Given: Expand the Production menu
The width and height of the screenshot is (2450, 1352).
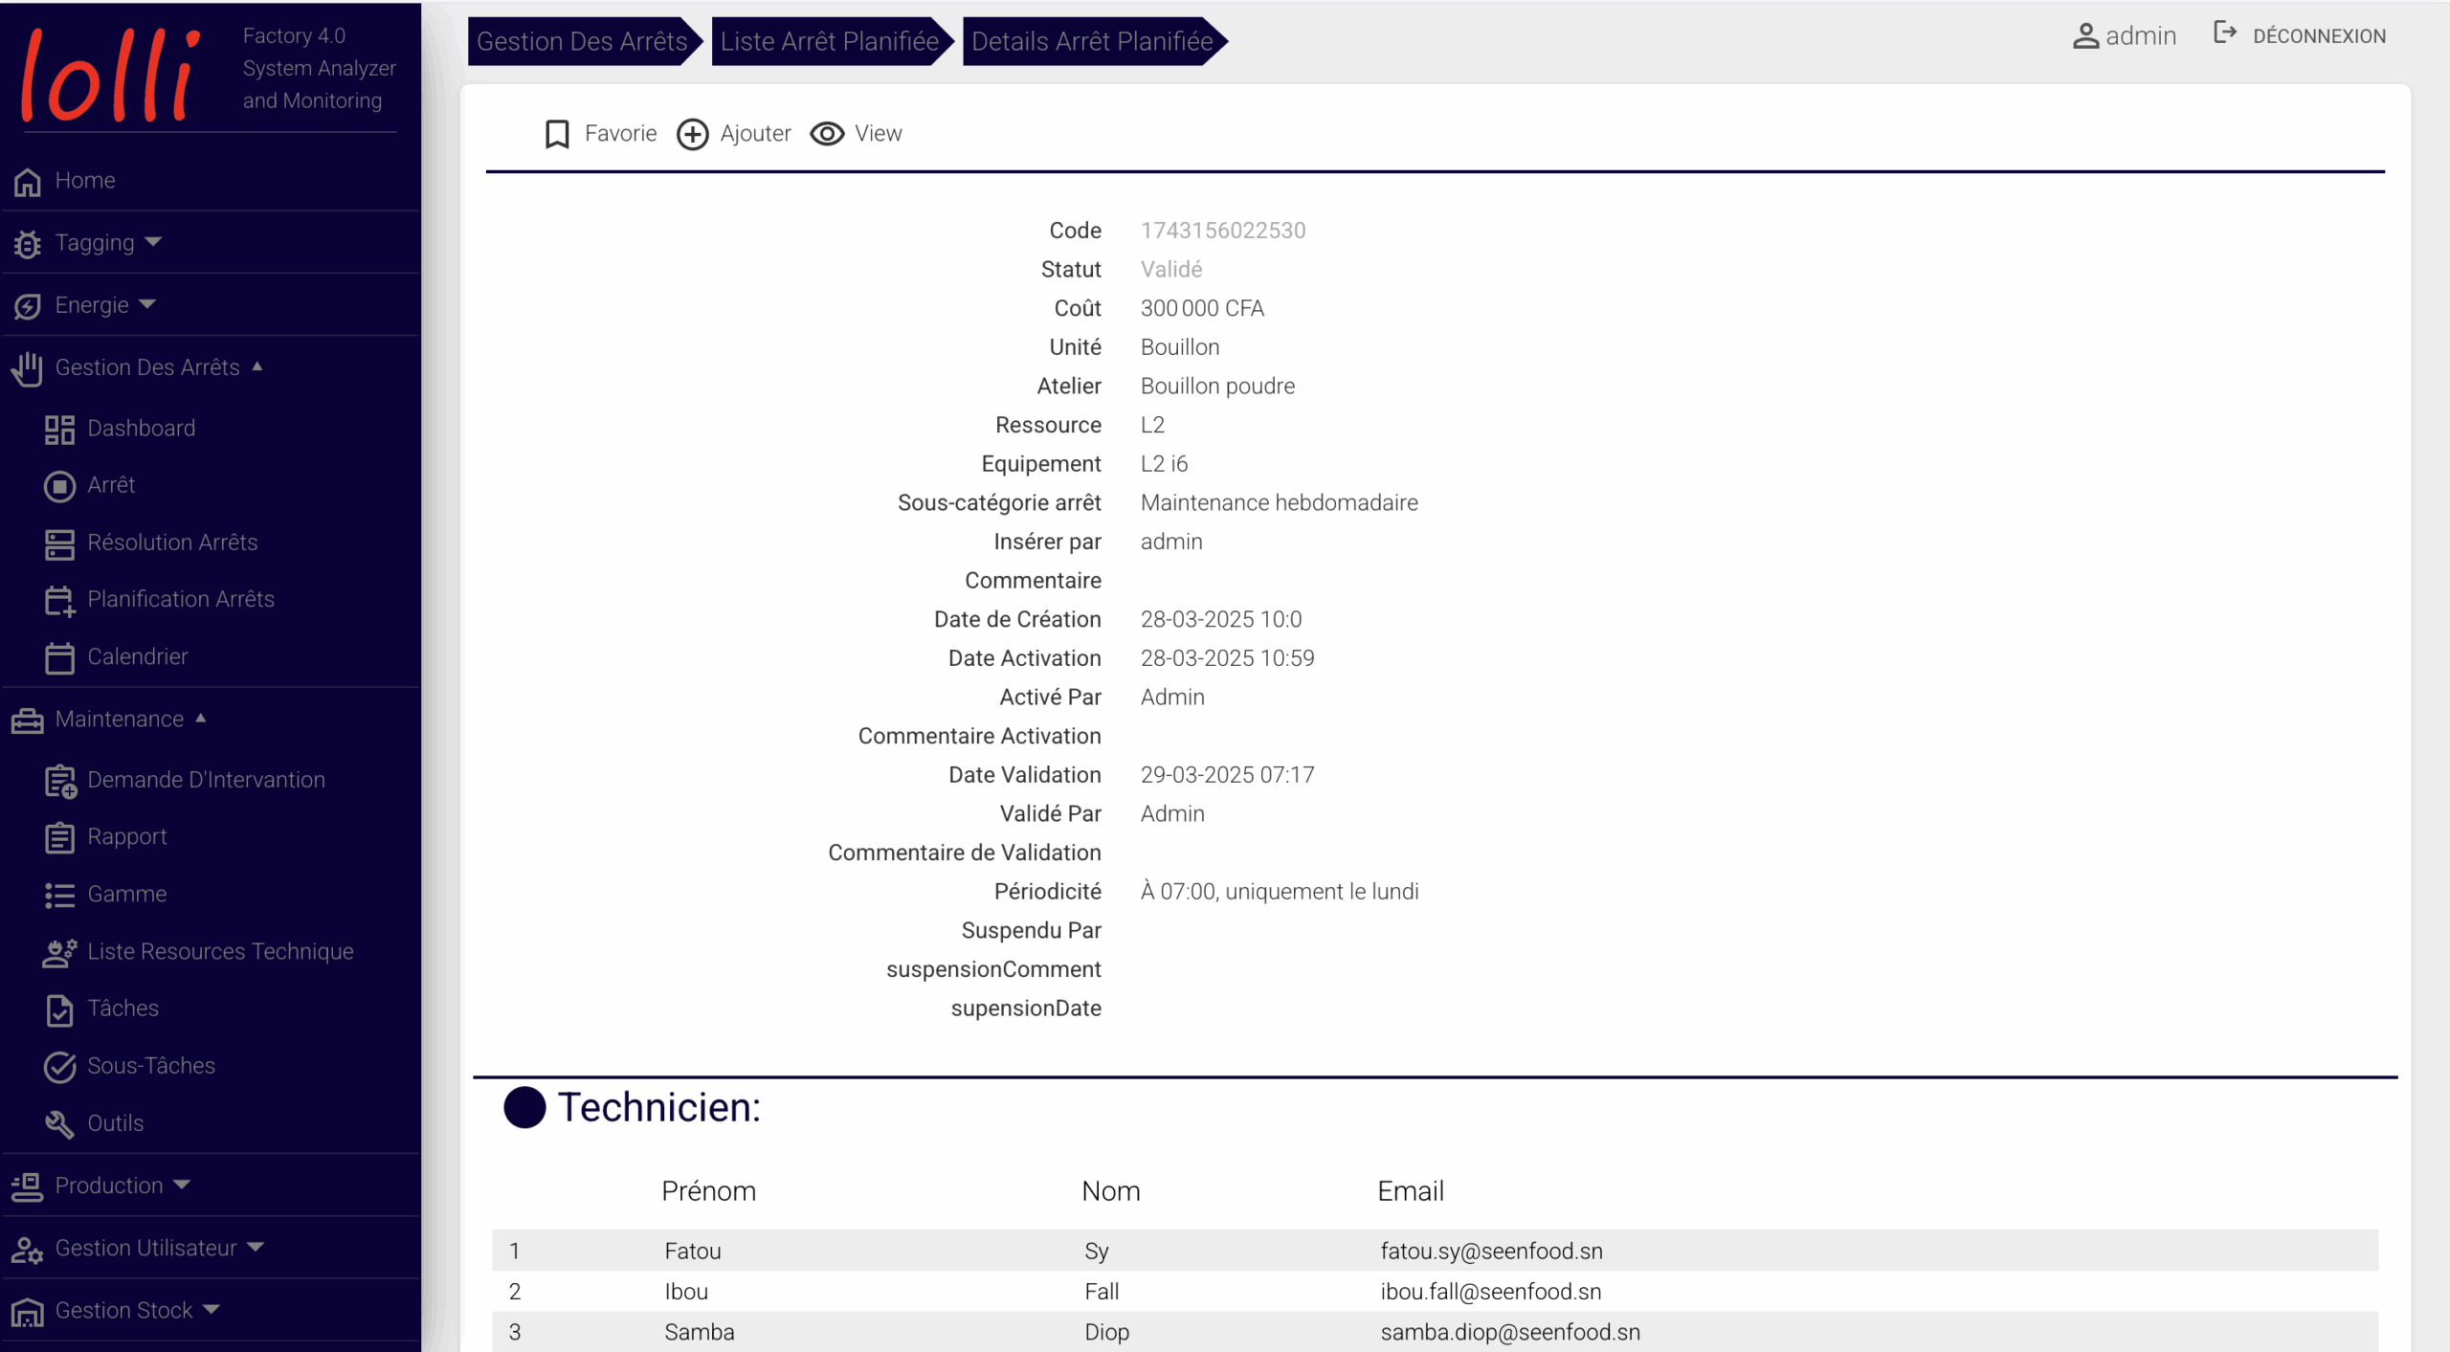Looking at the screenshot, I should coord(122,1186).
